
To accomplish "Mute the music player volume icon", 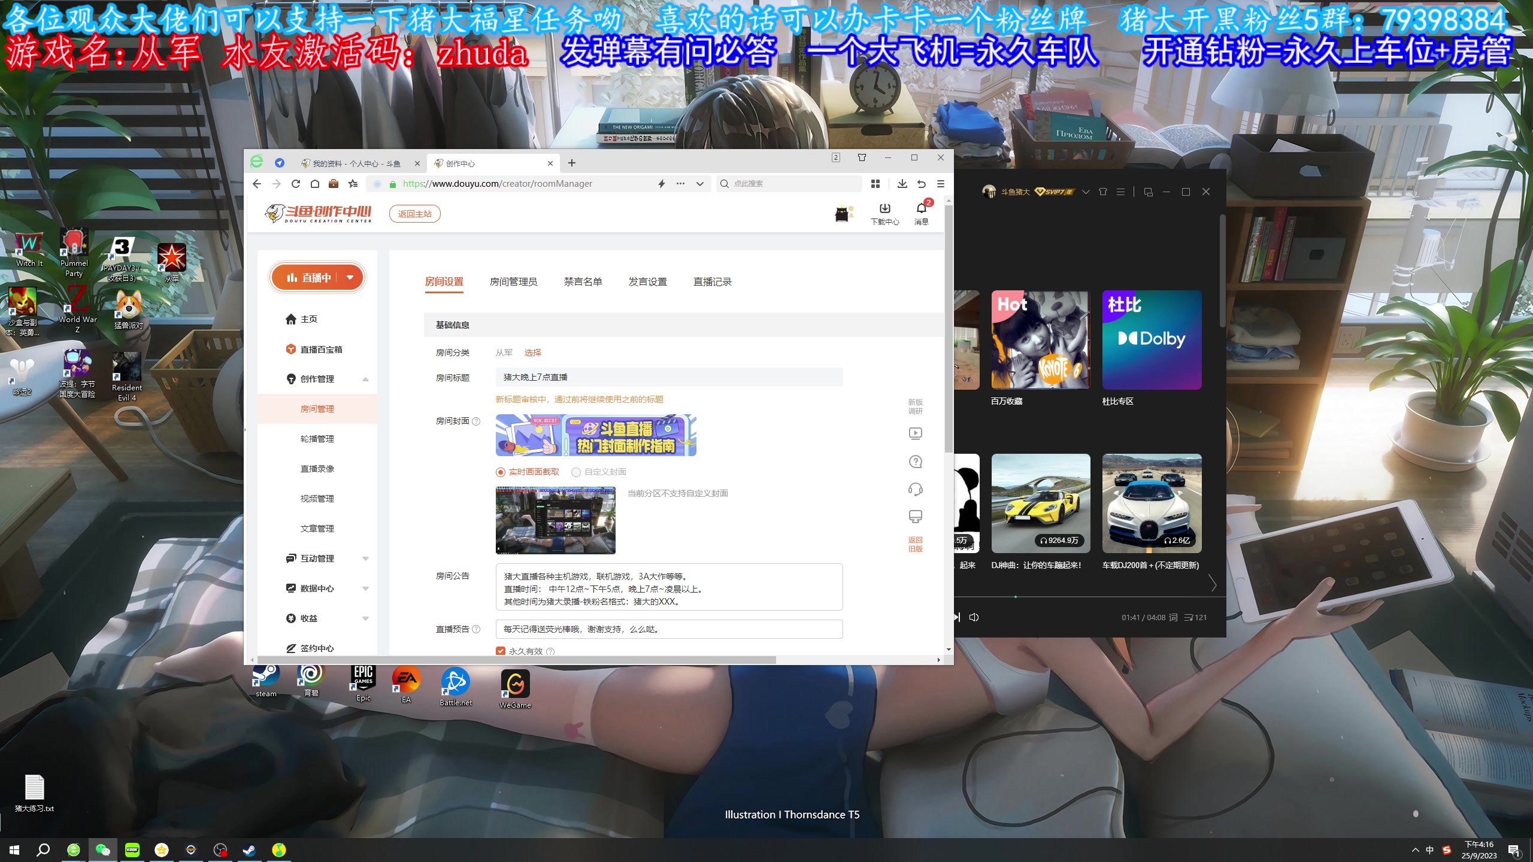I will click(x=974, y=617).
